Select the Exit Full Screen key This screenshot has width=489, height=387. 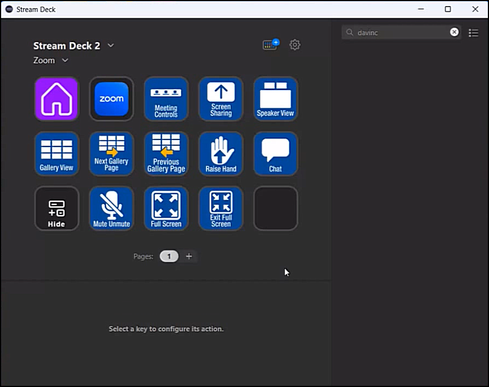coord(221,208)
